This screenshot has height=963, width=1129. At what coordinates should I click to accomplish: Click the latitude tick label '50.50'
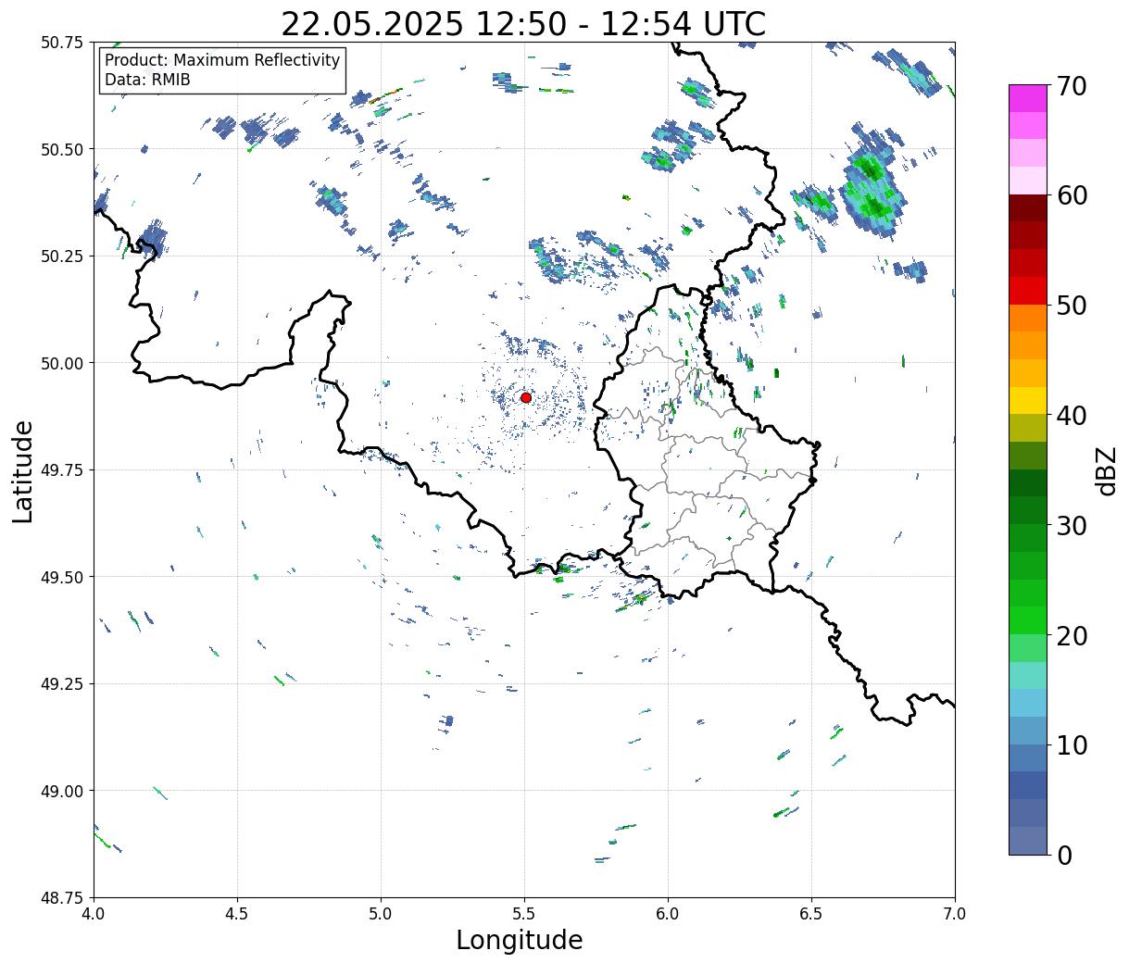click(62, 149)
